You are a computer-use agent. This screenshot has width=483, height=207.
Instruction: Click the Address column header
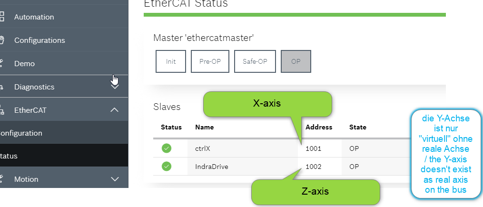point(318,127)
